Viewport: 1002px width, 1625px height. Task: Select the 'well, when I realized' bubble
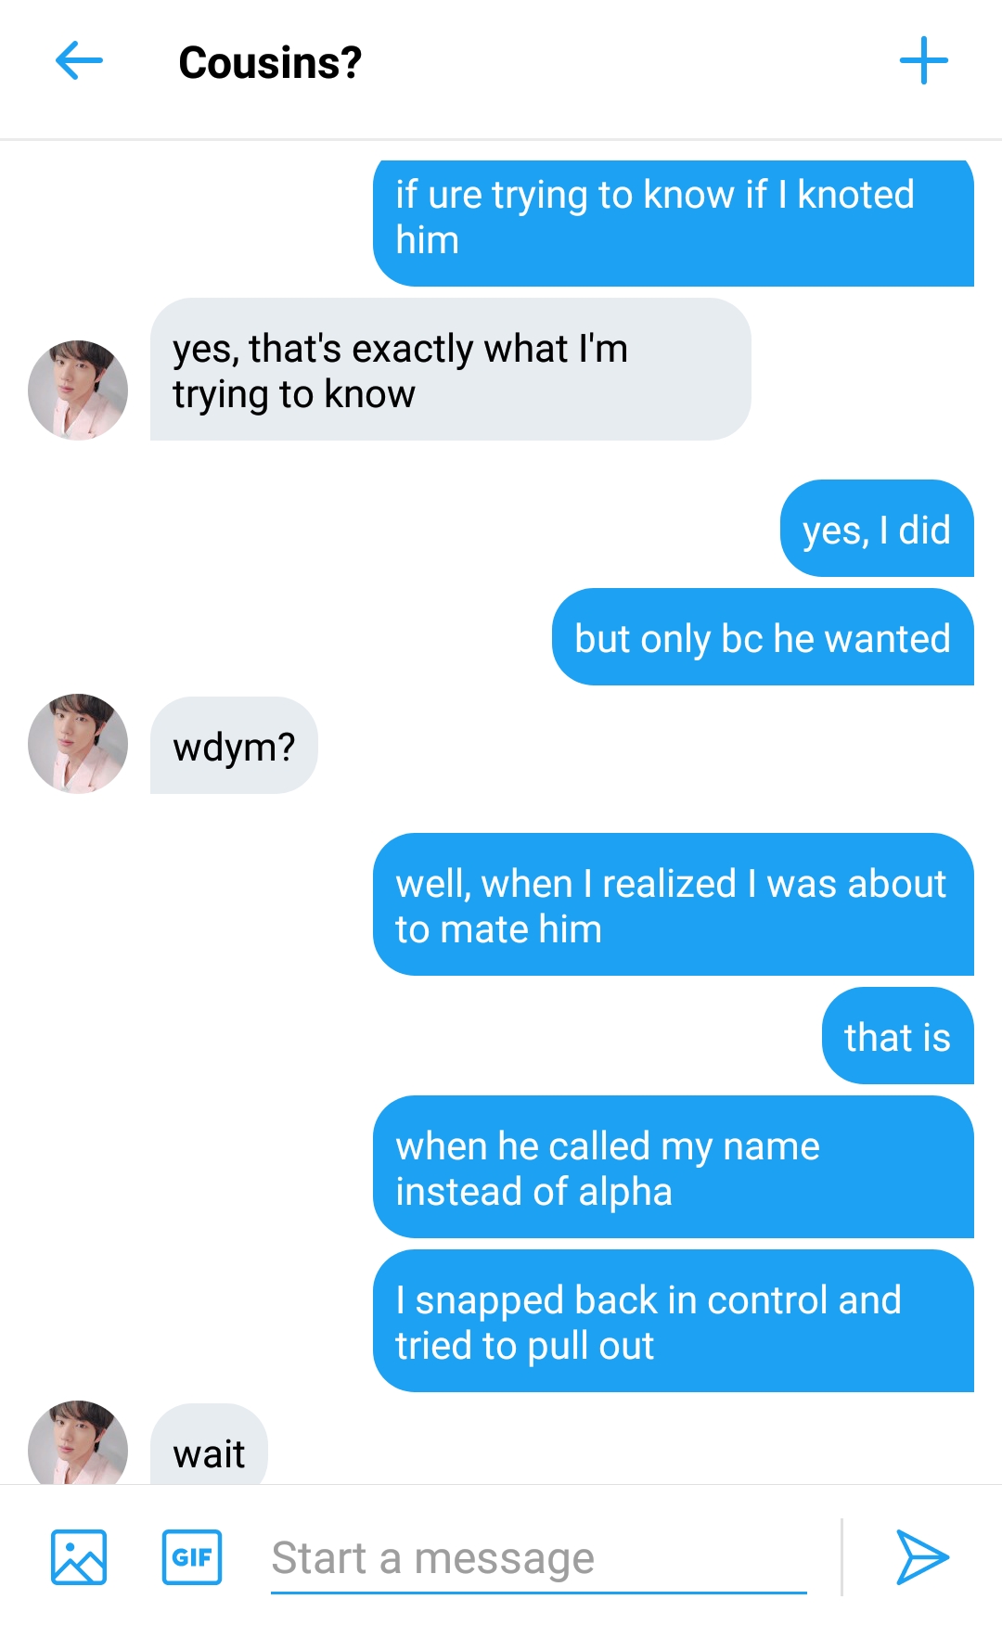pos(674,904)
